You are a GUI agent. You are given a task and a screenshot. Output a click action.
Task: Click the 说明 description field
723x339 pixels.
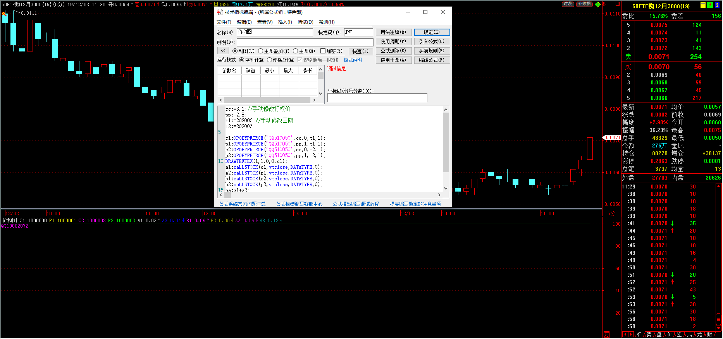pos(305,42)
